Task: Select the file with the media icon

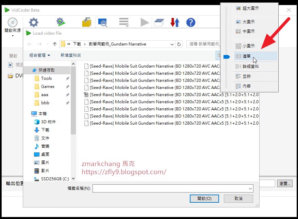Action: tap(171, 95)
